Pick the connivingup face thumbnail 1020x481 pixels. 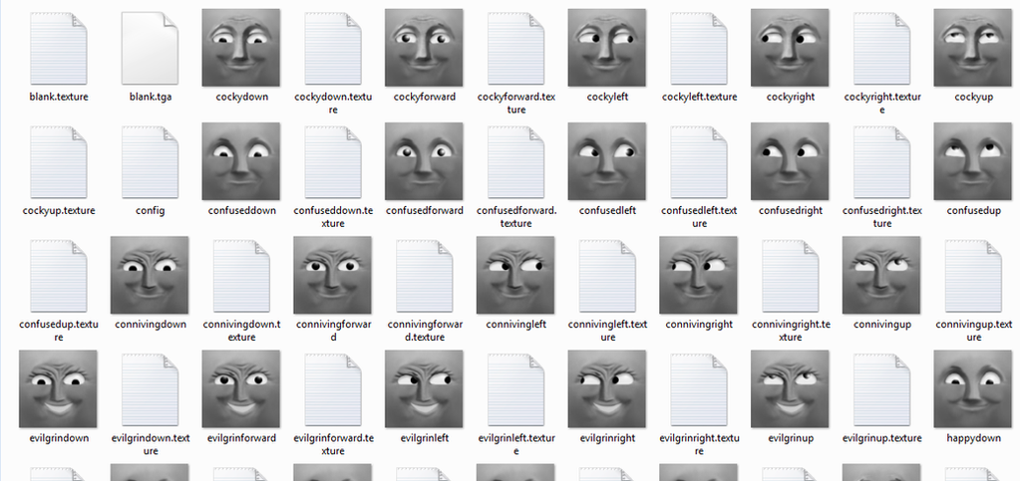881,275
